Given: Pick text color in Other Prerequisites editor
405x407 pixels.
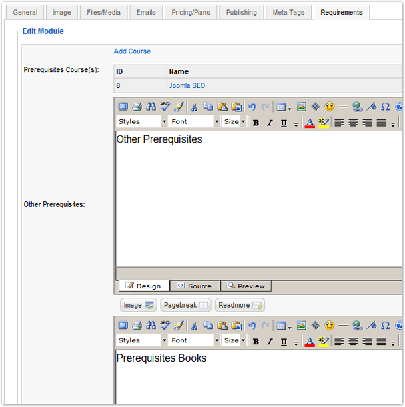Looking at the screenshot, I should point(310,123).
